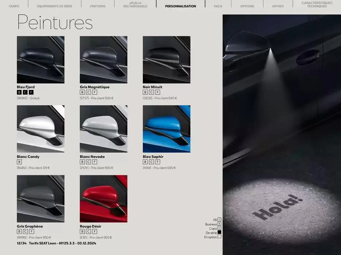The image size is (341, 255).
Task: Click the Blanc Candy mirror thumbnail
Action: (41, 129)
